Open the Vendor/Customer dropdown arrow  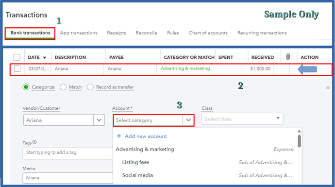tap(99, 120)
